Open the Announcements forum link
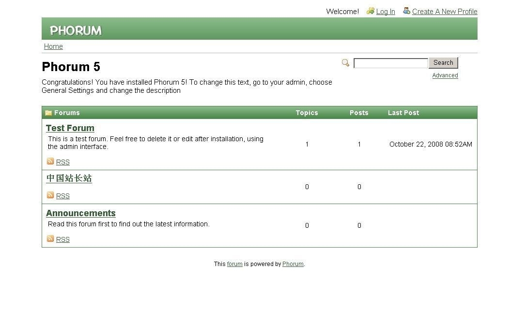The image size is (510, 310). pyautogui.click(x=81, y=213)
